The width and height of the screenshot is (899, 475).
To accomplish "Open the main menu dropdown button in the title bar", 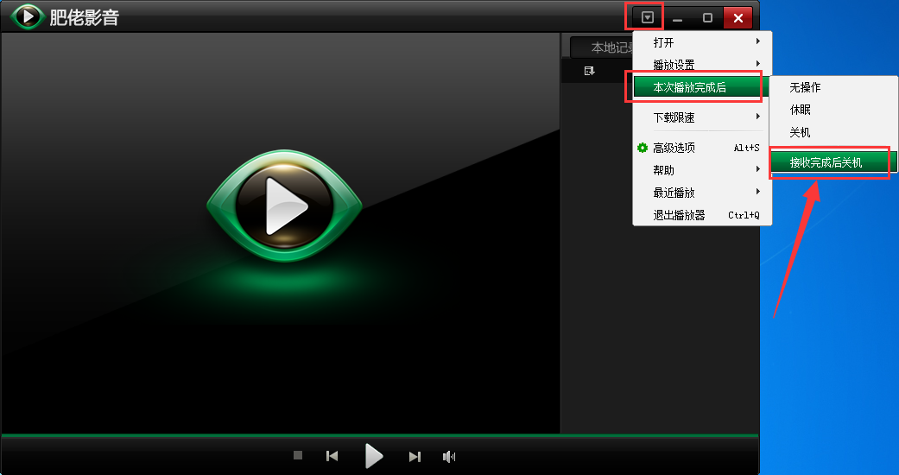I will (x=648, y=18).
